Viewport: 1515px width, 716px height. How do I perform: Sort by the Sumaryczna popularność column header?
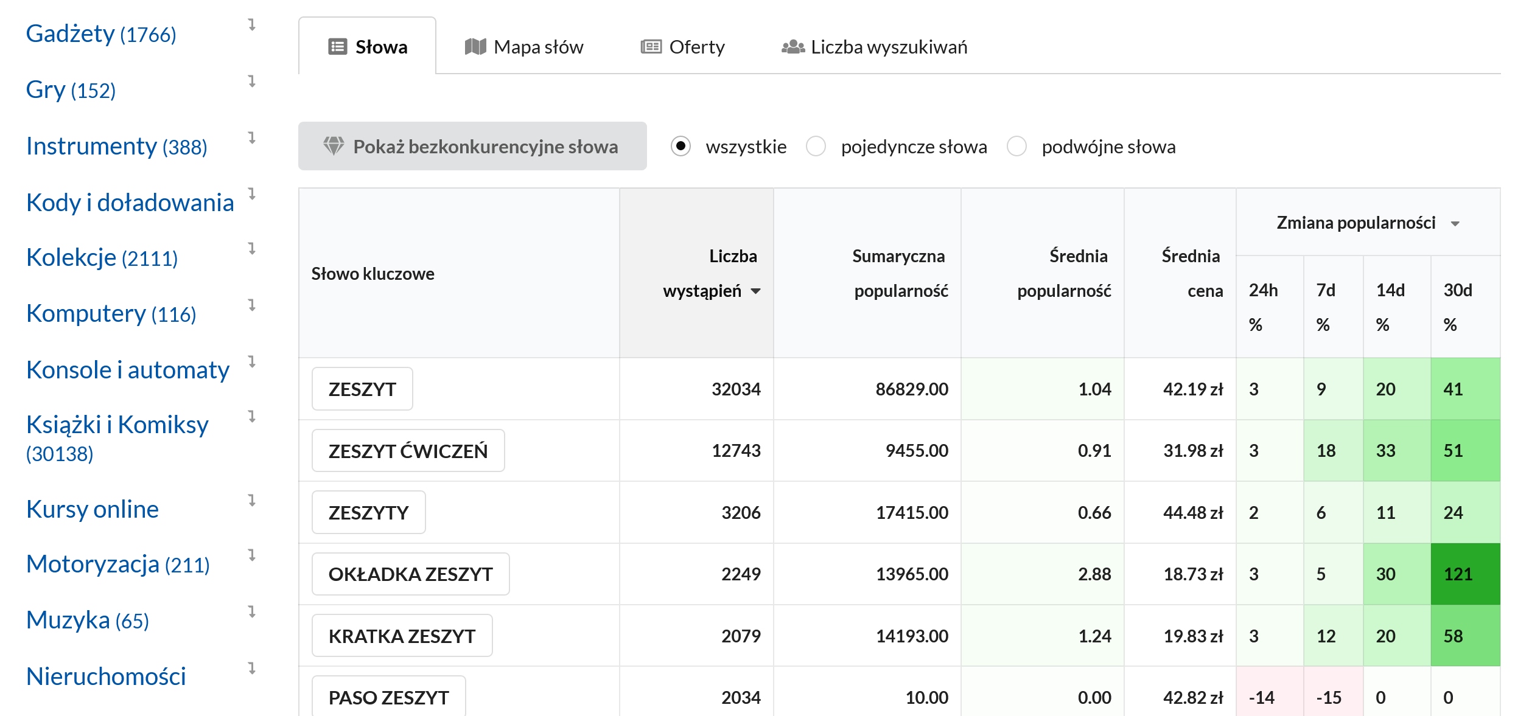click(x=899, y=274)
